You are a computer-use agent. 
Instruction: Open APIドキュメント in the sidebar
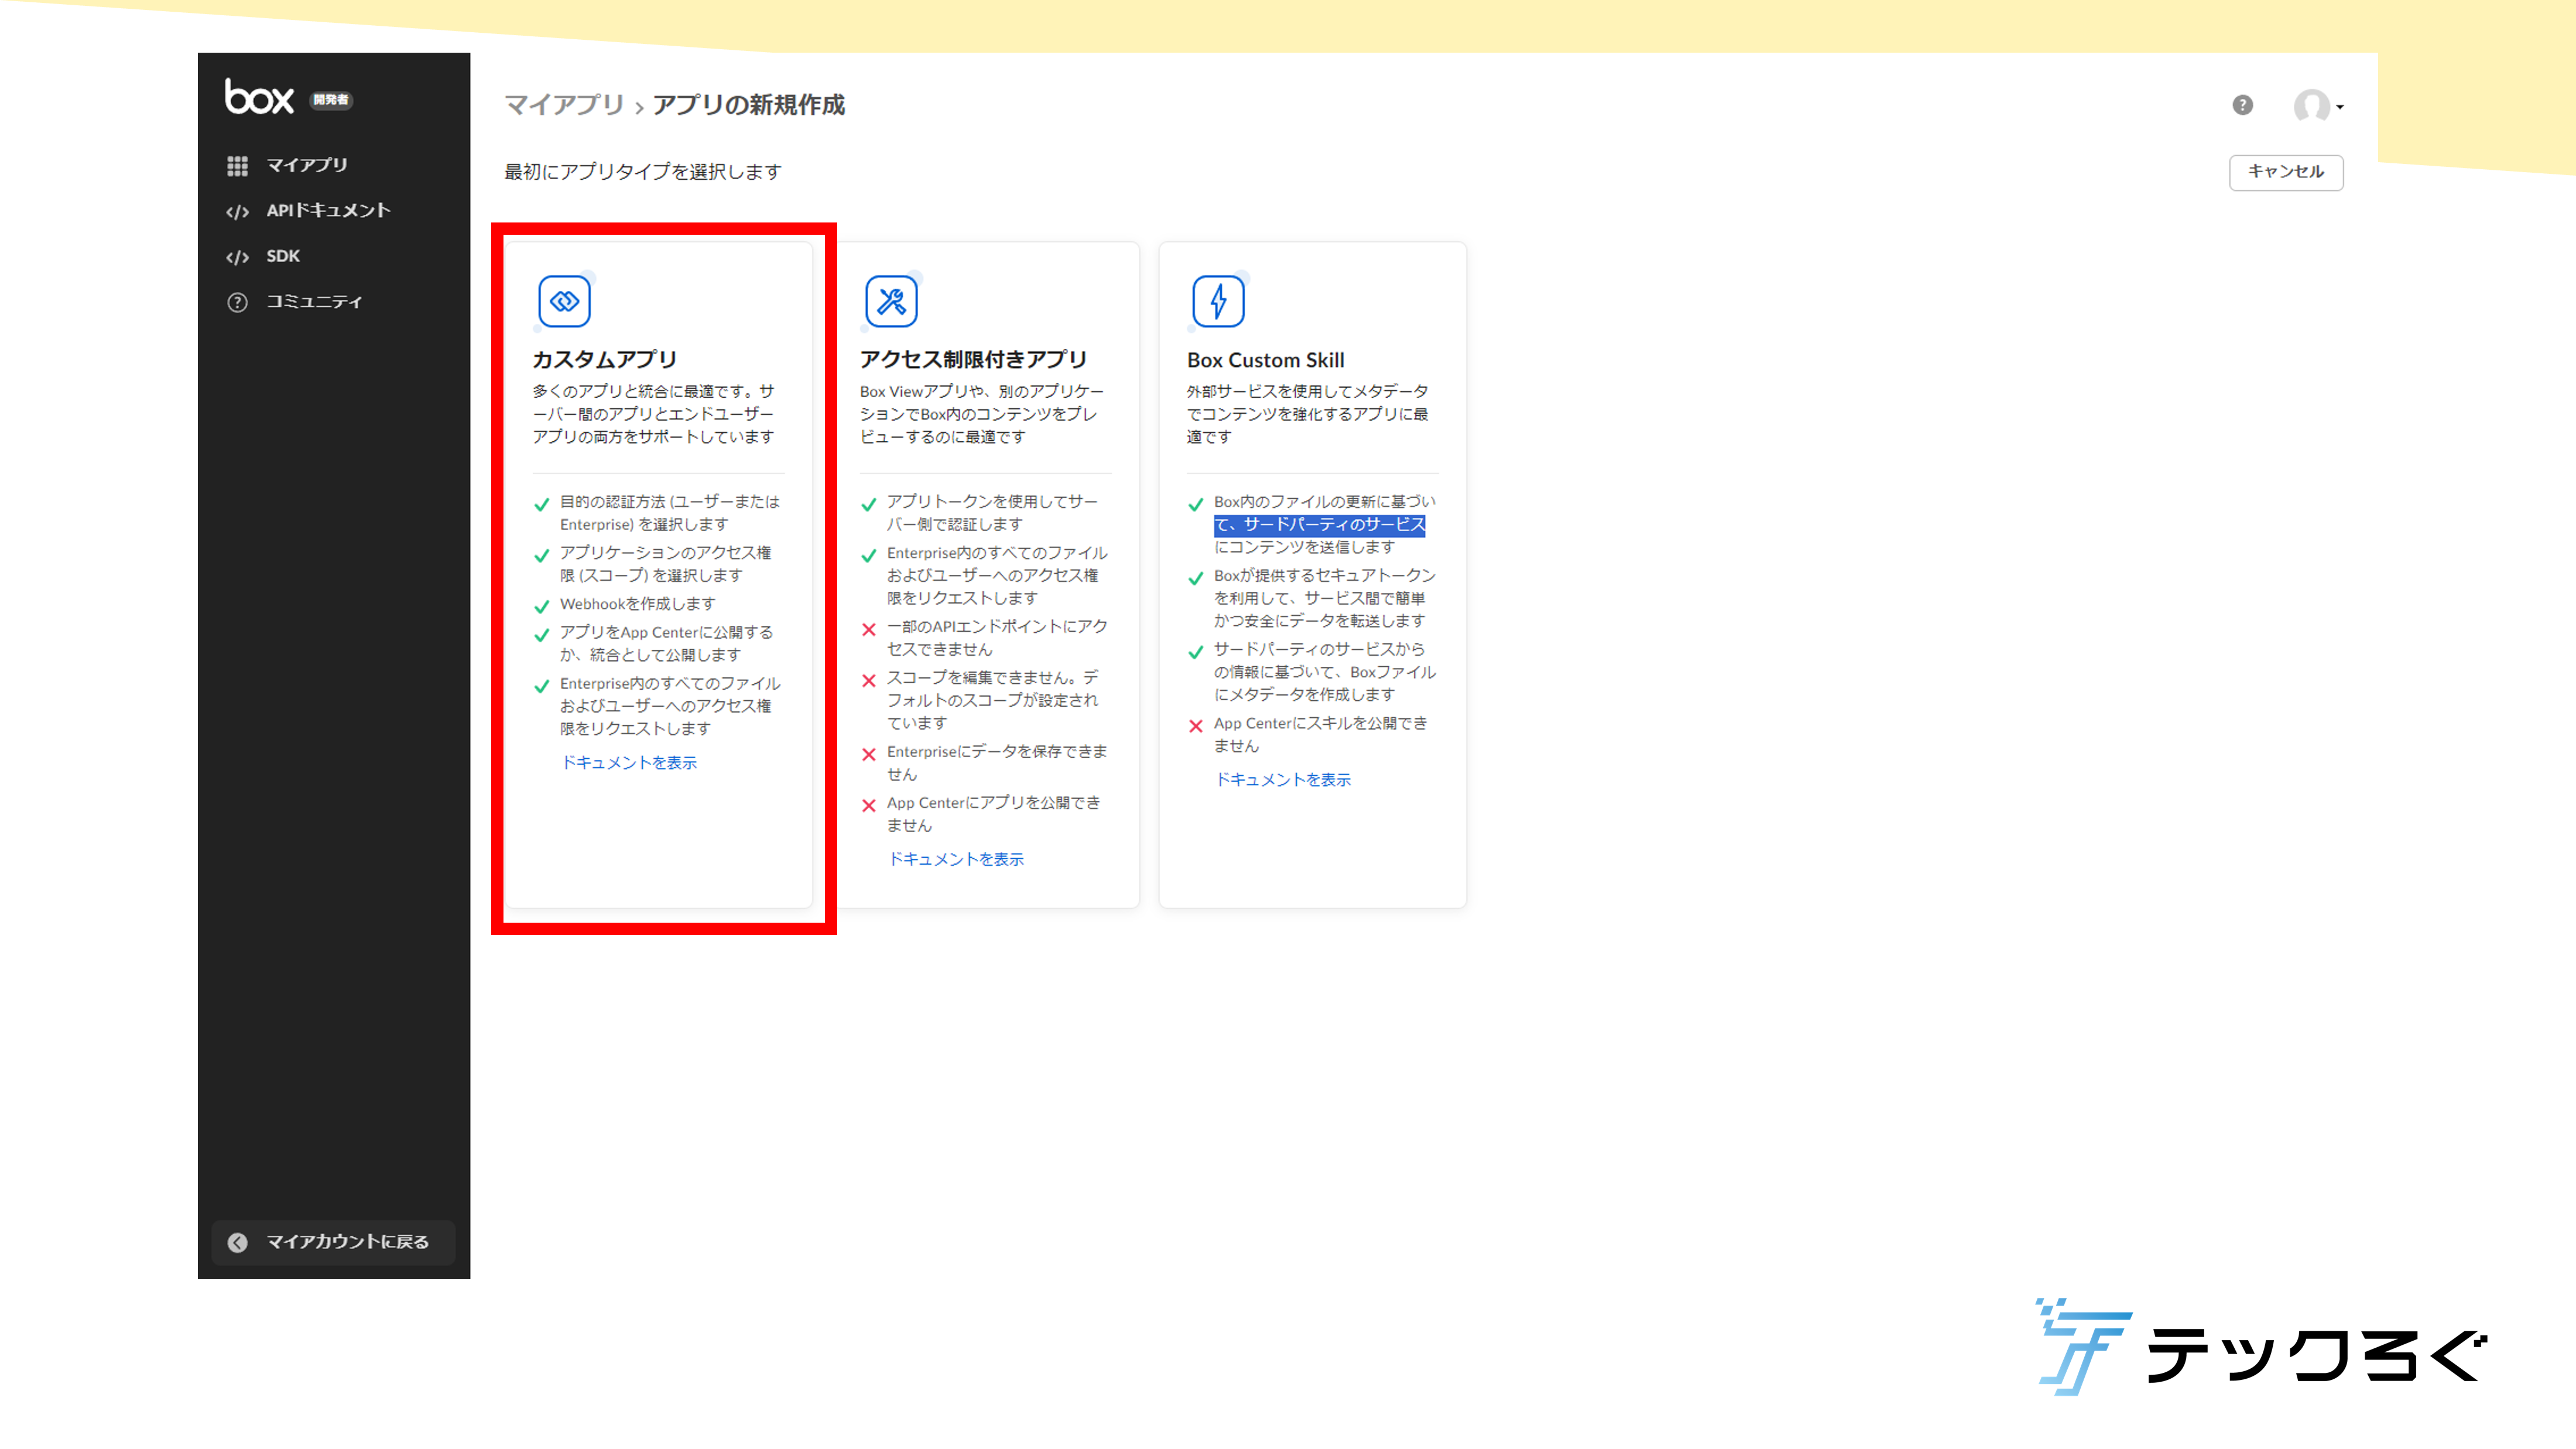point(328,211)
